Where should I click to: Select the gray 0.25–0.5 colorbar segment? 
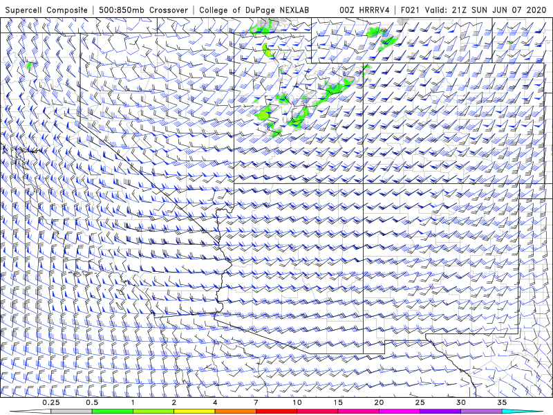(x=71, y=412)
